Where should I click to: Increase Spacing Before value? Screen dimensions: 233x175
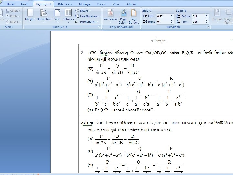[207, 15]
